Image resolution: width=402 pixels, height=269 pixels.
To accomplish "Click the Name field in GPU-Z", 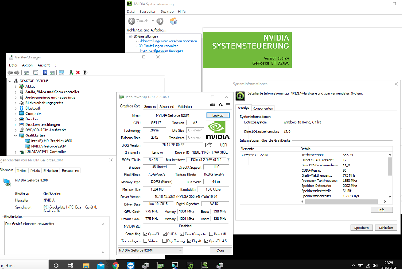I will coord(173,115).
